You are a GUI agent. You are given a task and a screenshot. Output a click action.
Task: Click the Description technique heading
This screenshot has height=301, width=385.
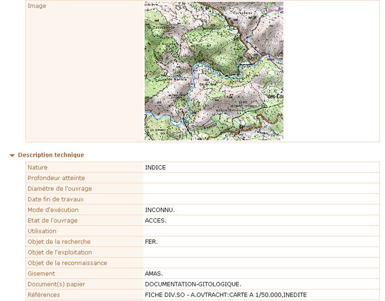tap(51, 155)
